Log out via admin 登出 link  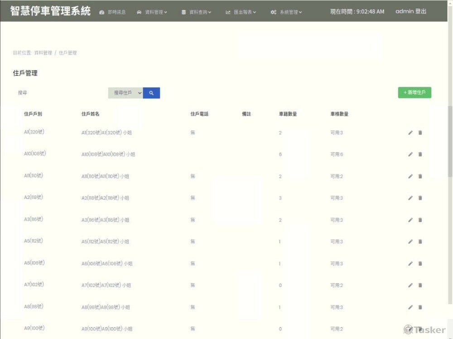411,11
